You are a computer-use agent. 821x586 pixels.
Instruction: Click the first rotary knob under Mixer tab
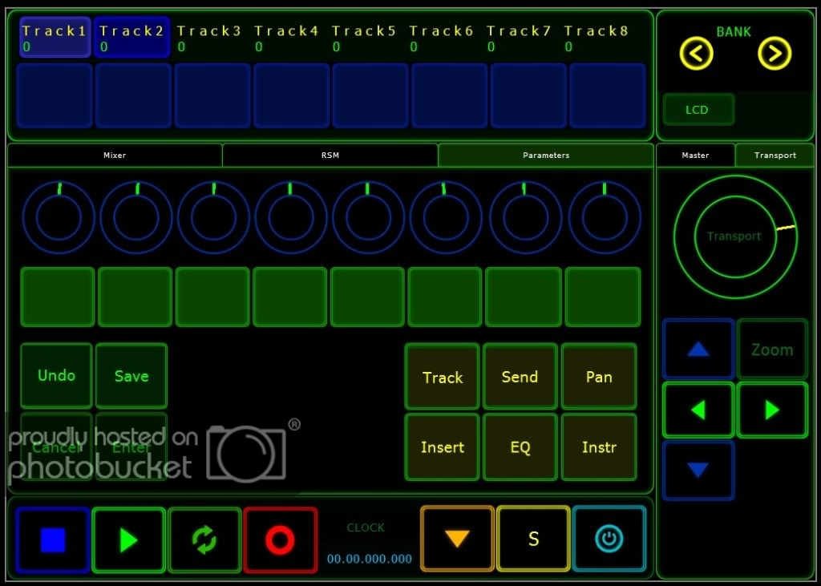point(58,217)
